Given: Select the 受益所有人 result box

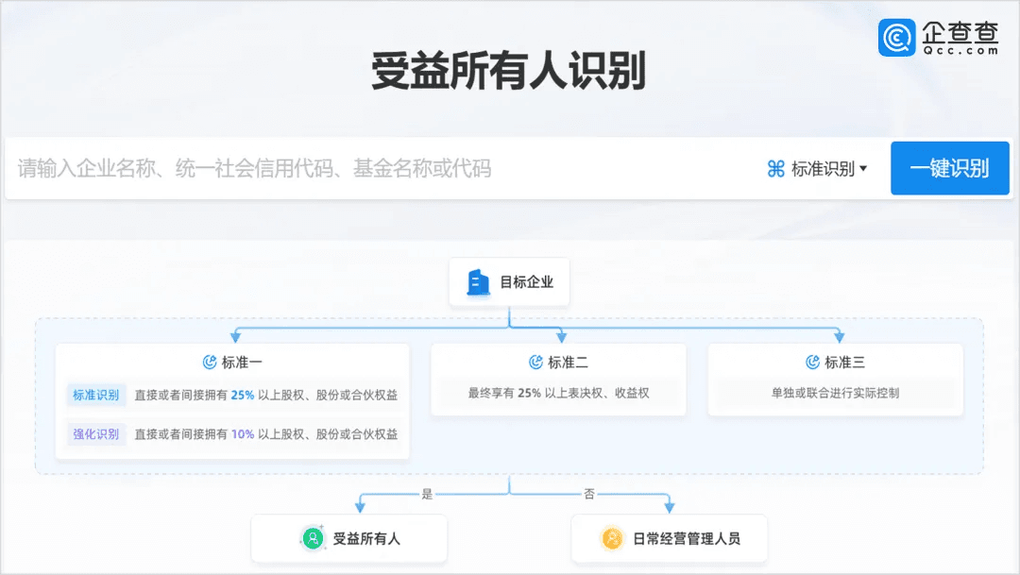Looking at the screenshot, I should [x=349, y=538].
